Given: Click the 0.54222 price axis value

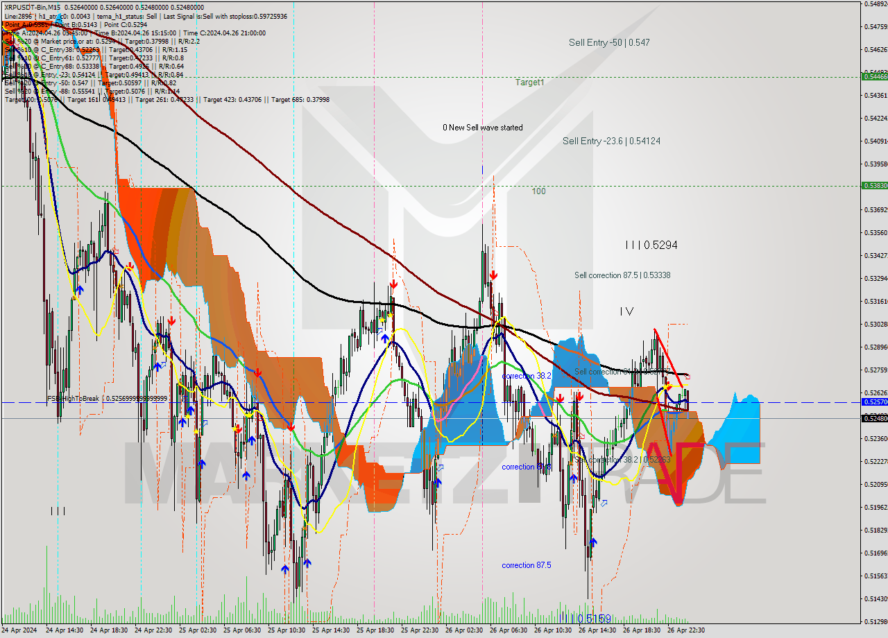Looking at the screenshot, I should point(875,118).
